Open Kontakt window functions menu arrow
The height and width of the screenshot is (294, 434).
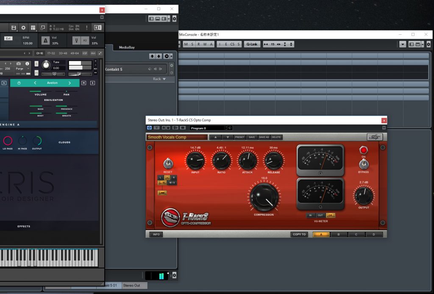102,17
